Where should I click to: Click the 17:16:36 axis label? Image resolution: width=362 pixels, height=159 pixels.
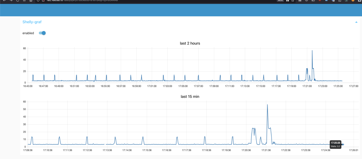[167, 150]
